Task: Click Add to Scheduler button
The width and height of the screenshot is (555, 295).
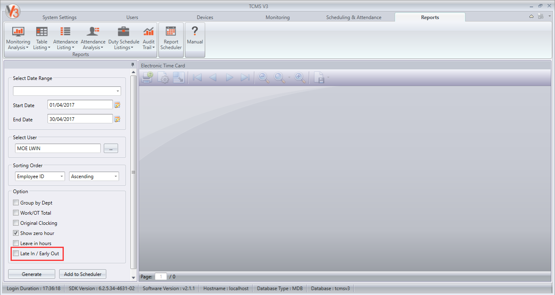Action: coord(82,274)
